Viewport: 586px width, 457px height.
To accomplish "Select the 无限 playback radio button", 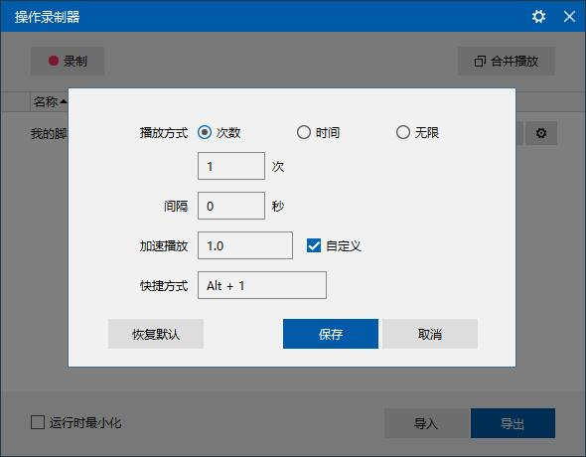I will (x=403, y=132).
